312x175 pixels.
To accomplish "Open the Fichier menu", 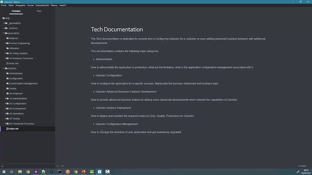I will click(x=4, y=5).
